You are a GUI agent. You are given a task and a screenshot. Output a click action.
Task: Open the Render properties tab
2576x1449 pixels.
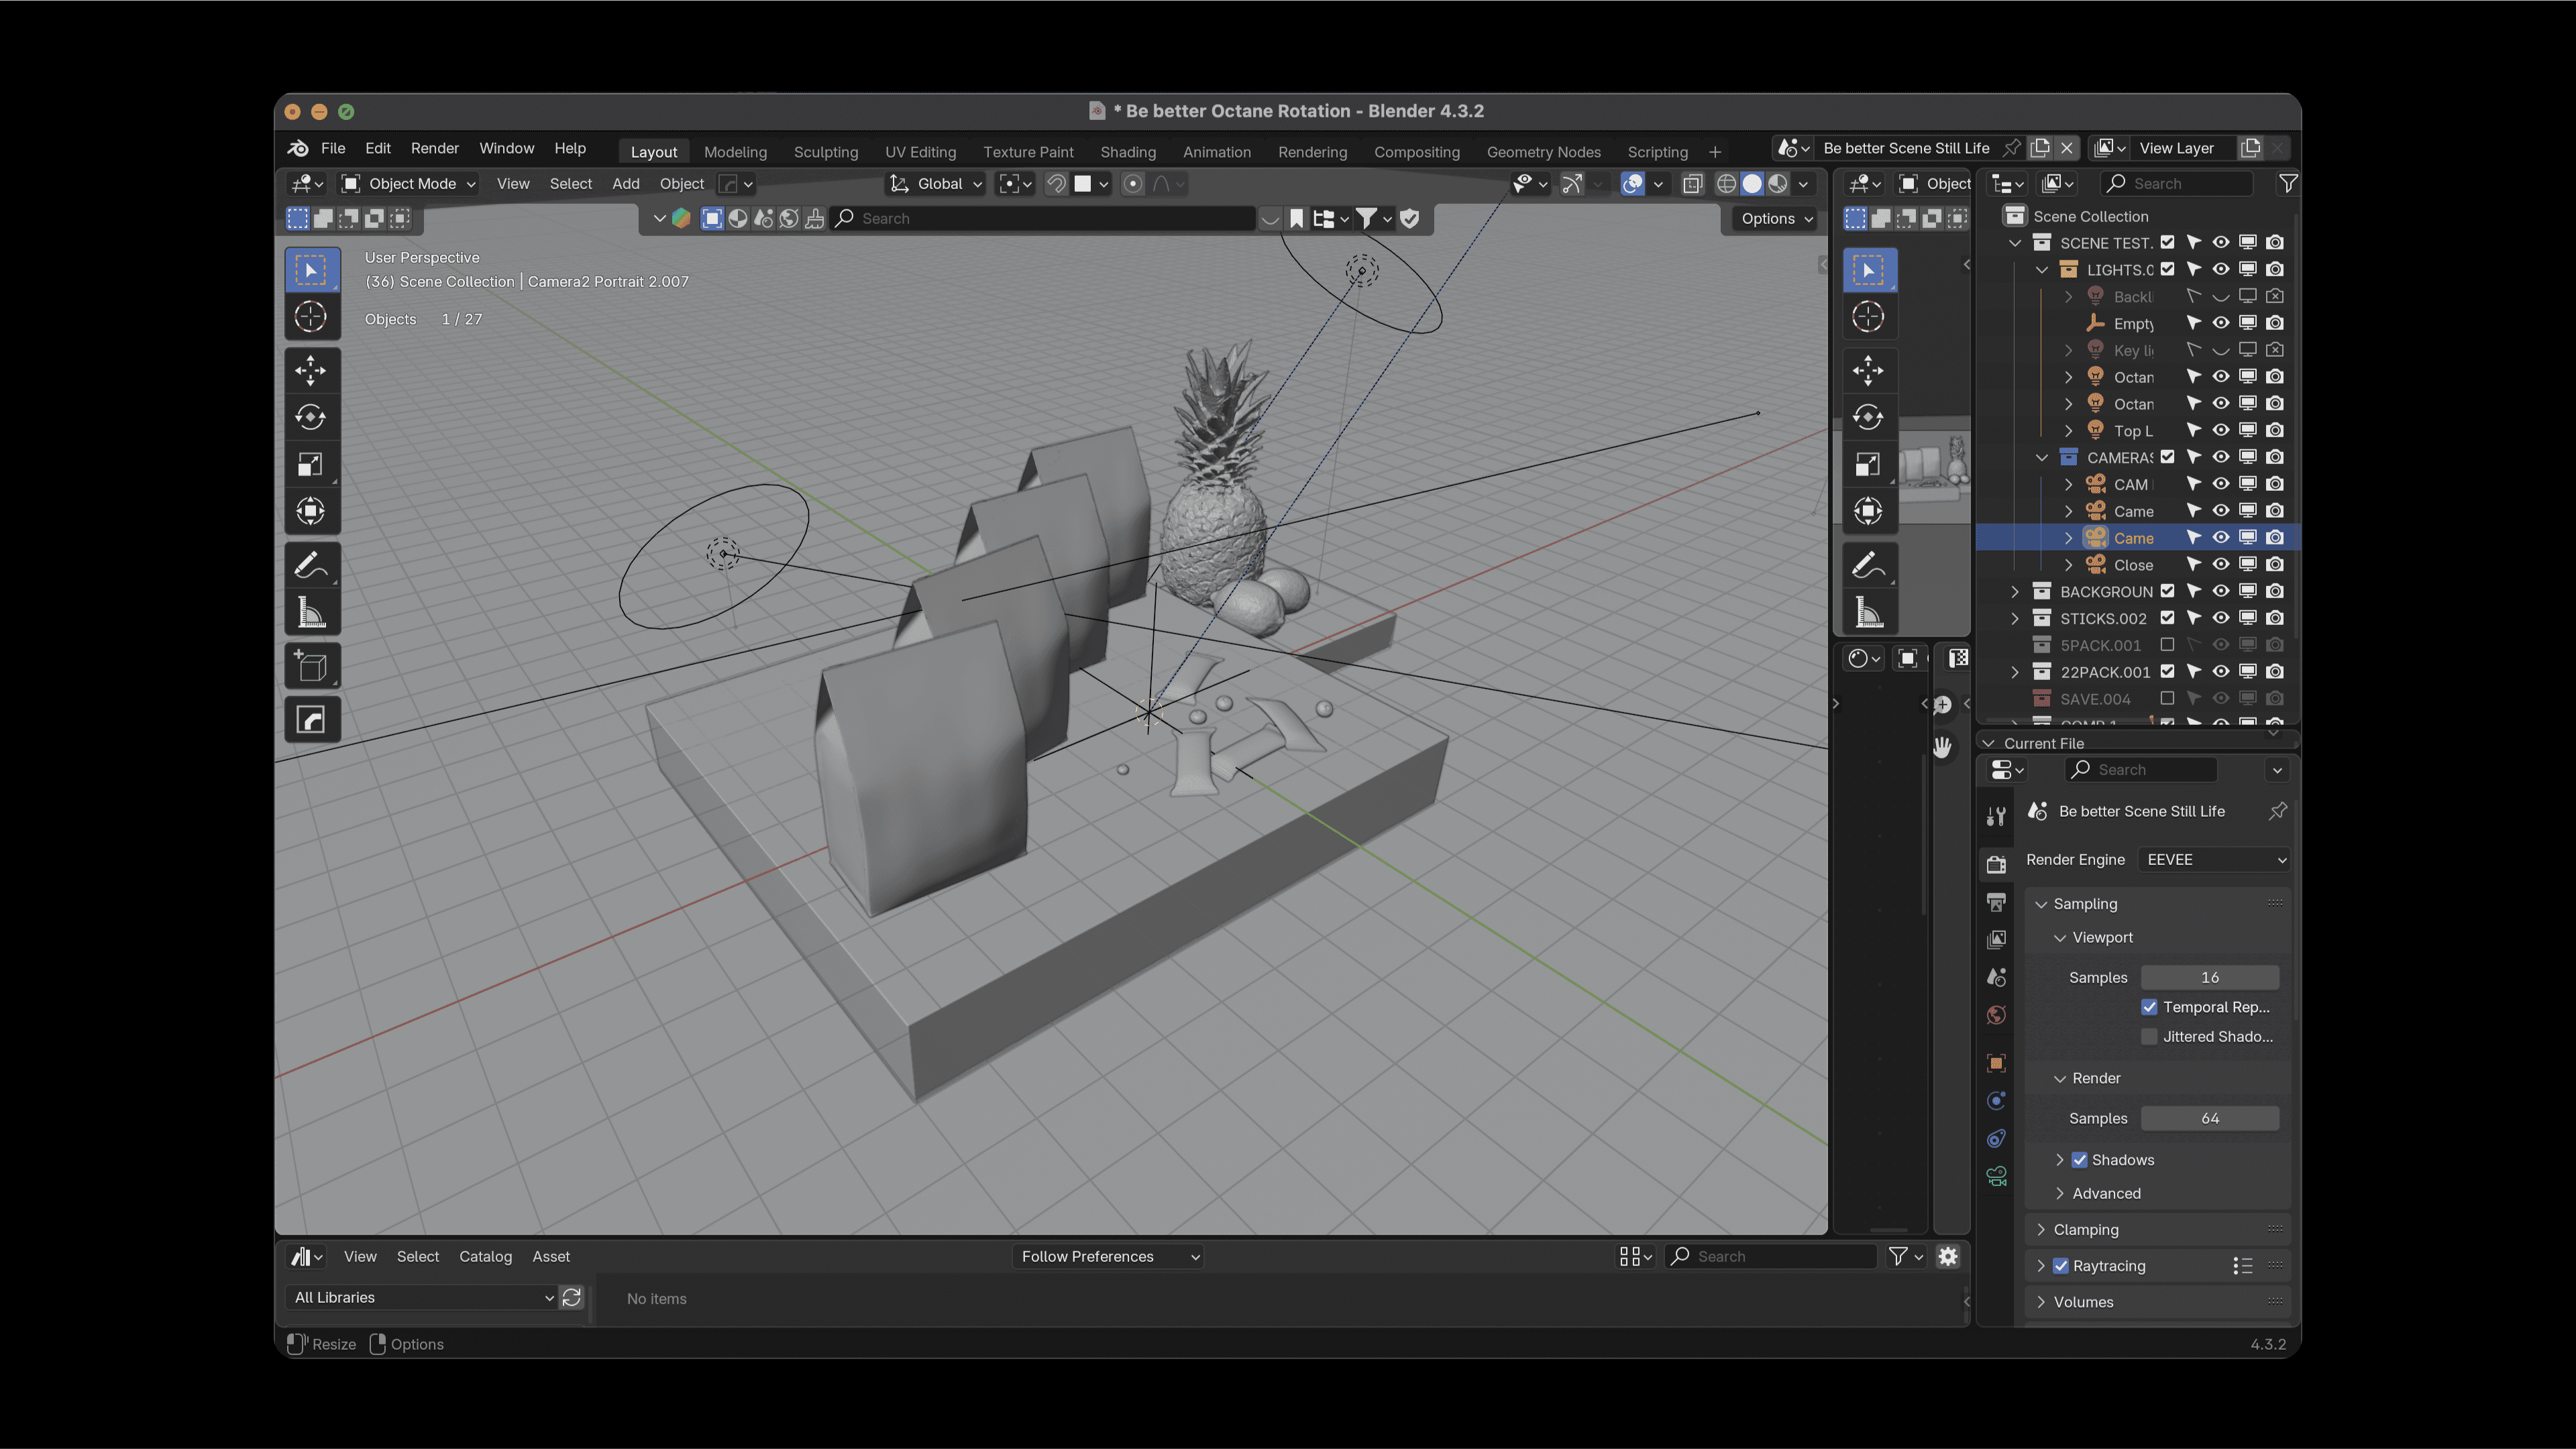coord(1996,864)
